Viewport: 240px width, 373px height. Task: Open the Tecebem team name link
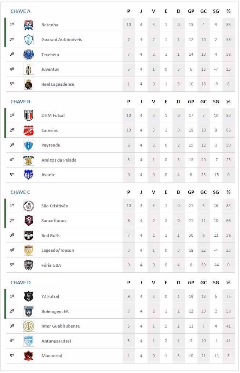(x=50, y=55)
